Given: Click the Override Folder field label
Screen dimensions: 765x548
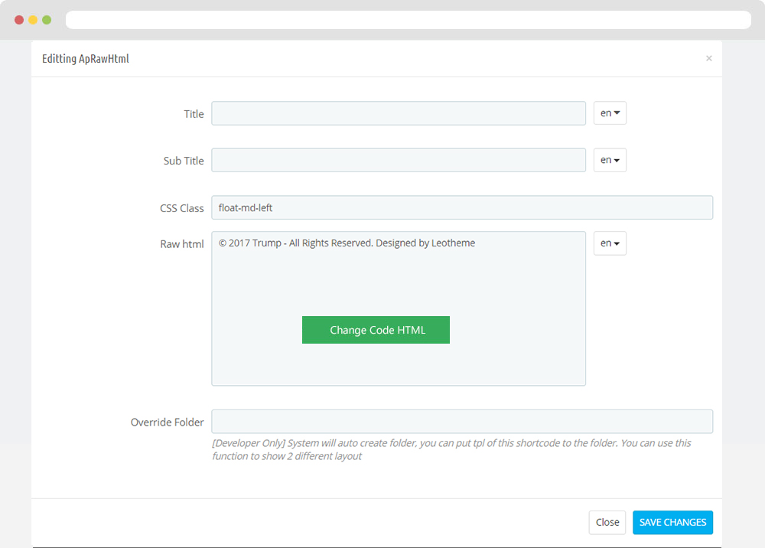Looking at the screenshot, I should tap(167, 422).
